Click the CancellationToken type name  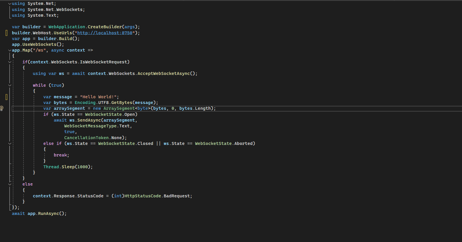click(x=86, y=138)
